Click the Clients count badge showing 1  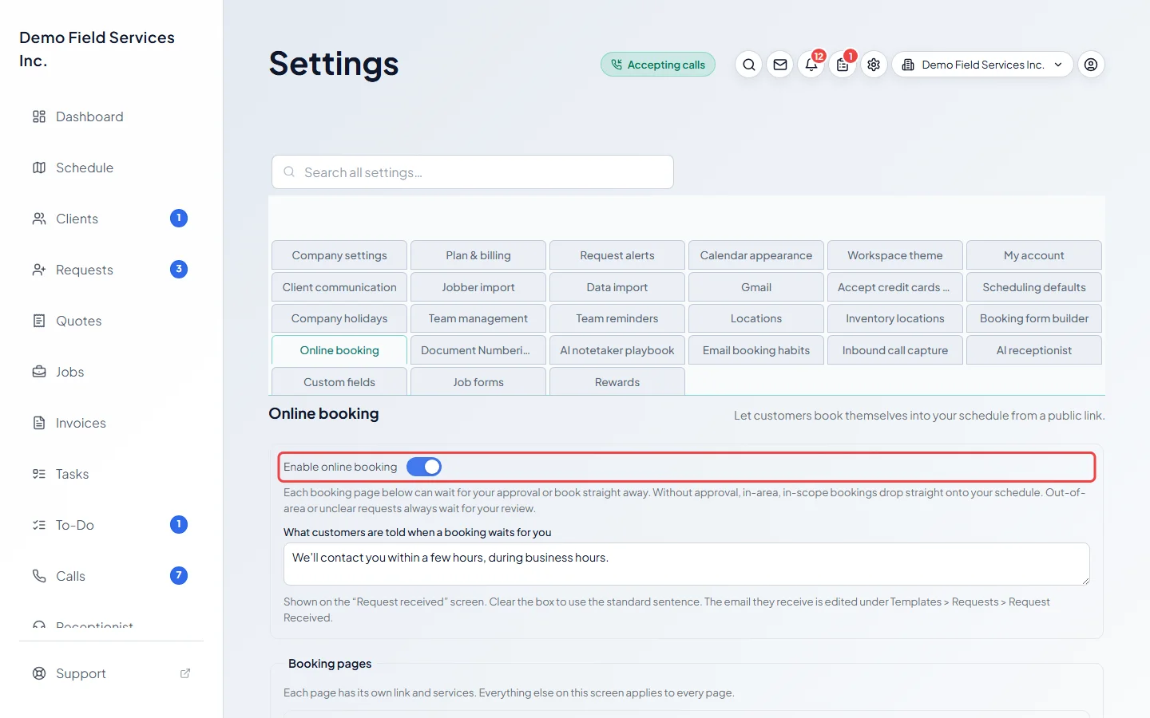[x=179, y=218]
